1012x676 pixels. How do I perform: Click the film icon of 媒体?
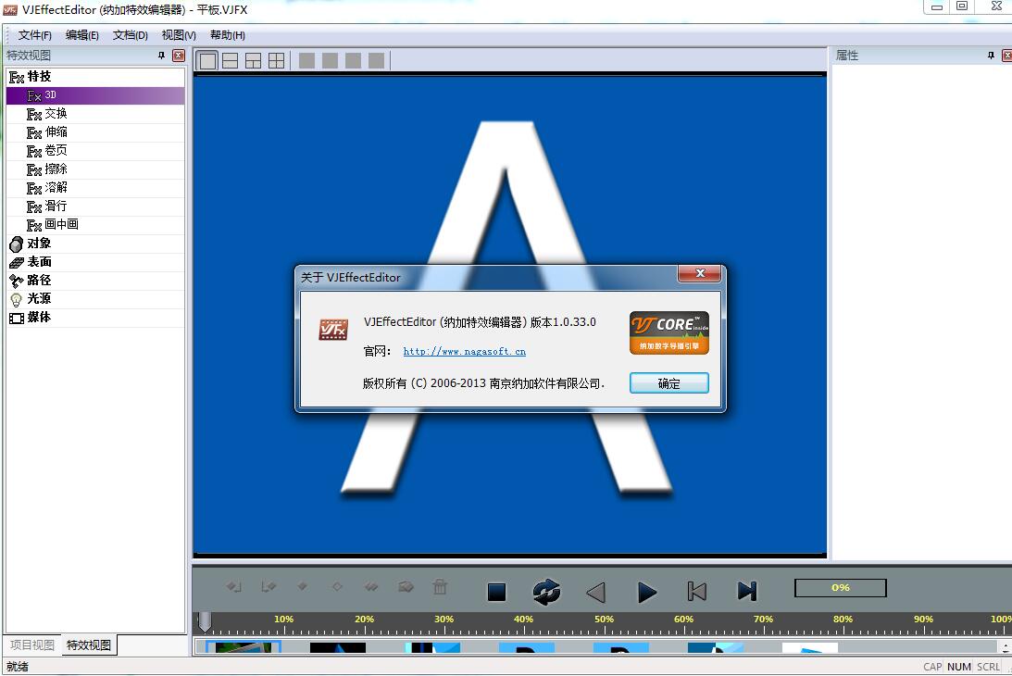click(x=16, y=318)
